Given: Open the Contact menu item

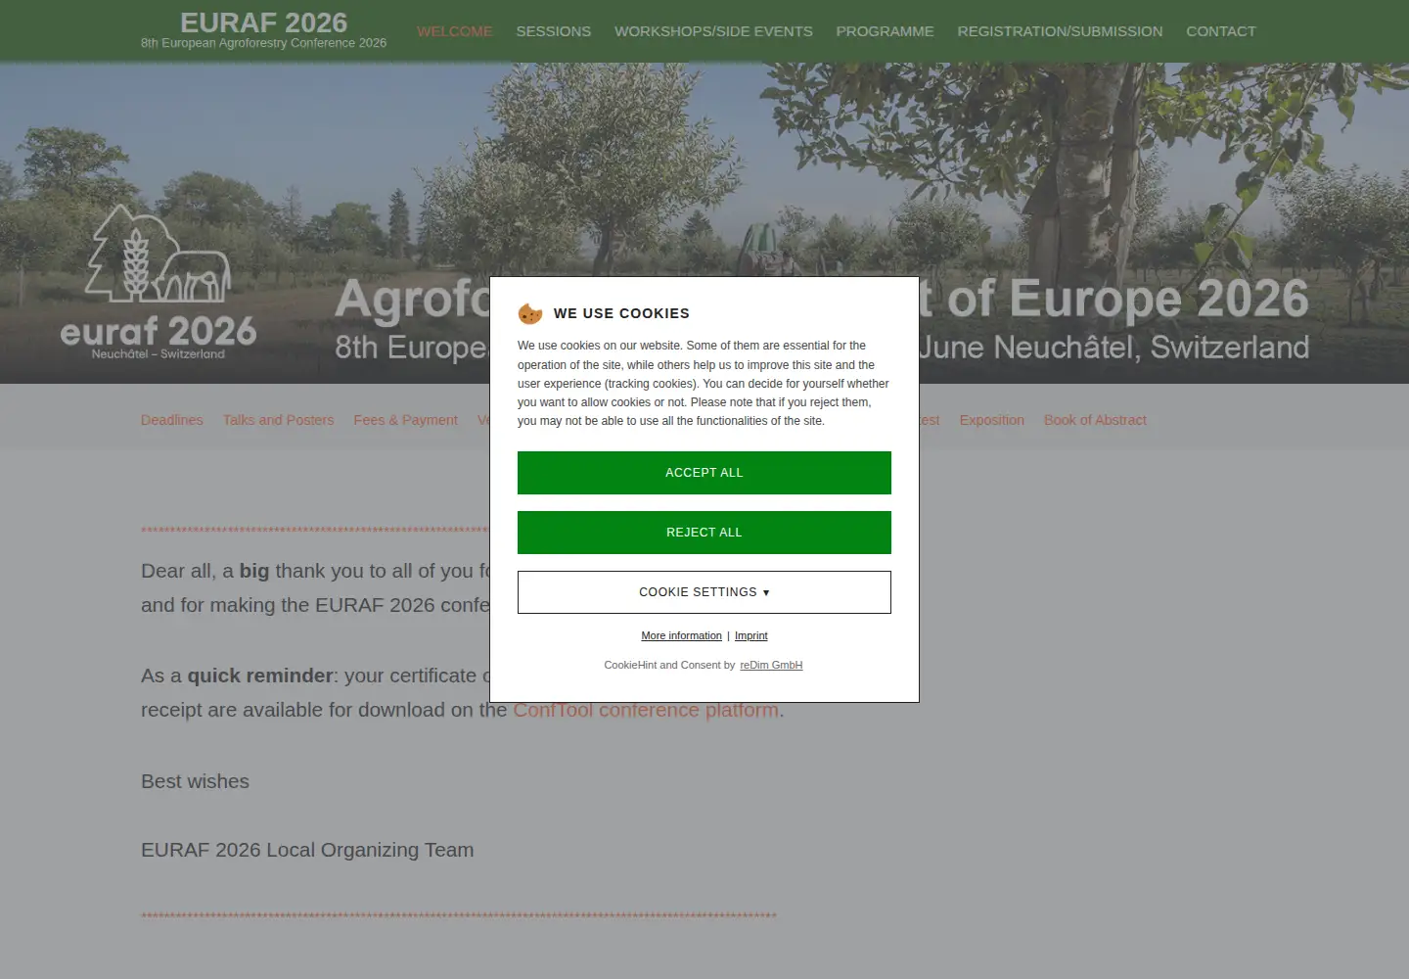Looking at the screenshot, I should (1221, 31).
